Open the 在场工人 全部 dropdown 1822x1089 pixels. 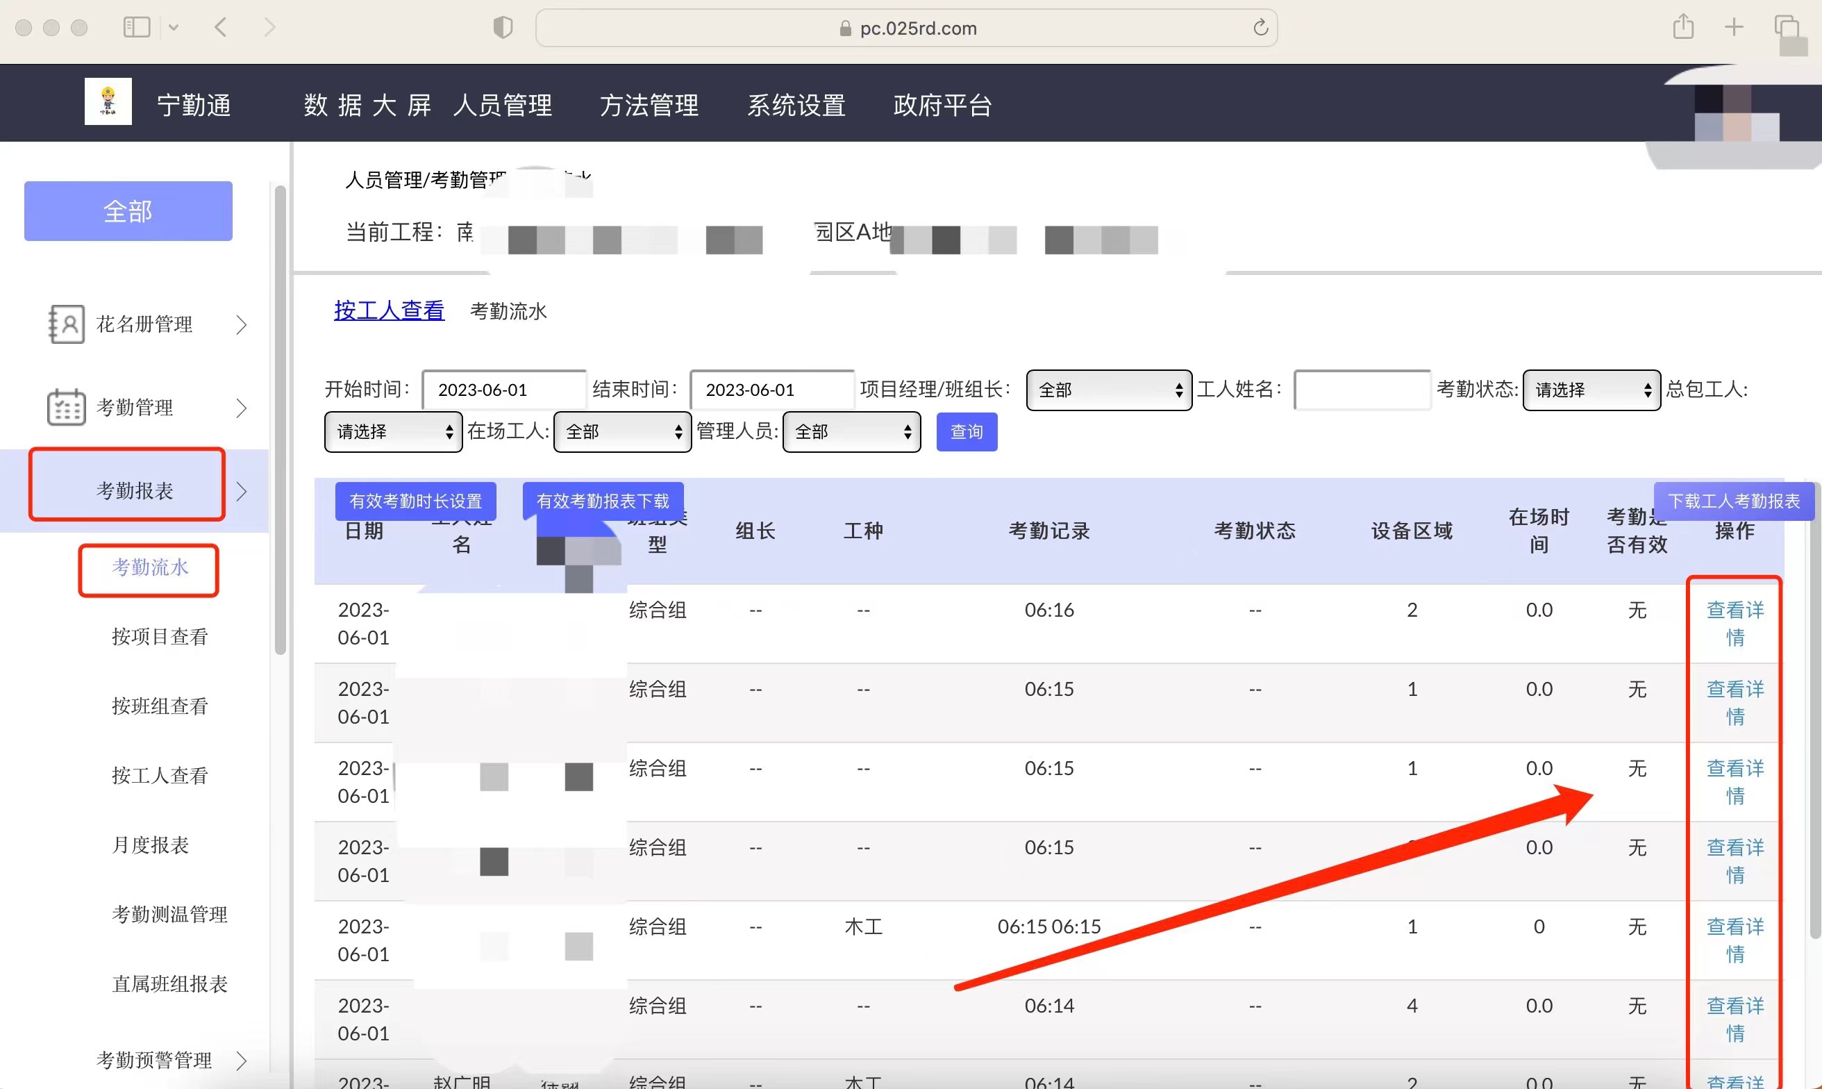(x=622, y=432)
